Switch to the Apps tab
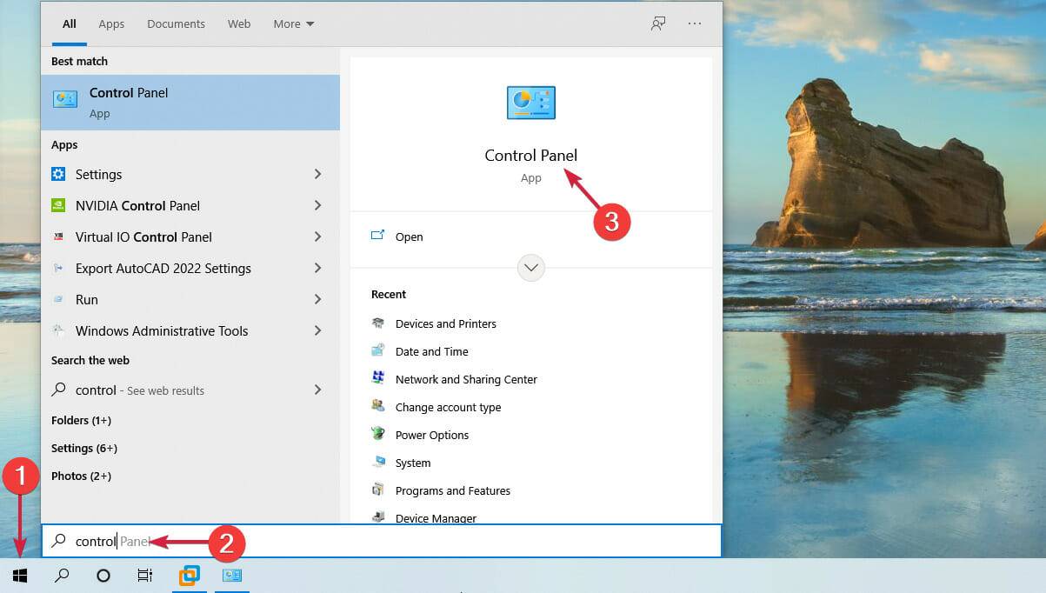Screen dimensions: 1046x593 pos(110,23)
